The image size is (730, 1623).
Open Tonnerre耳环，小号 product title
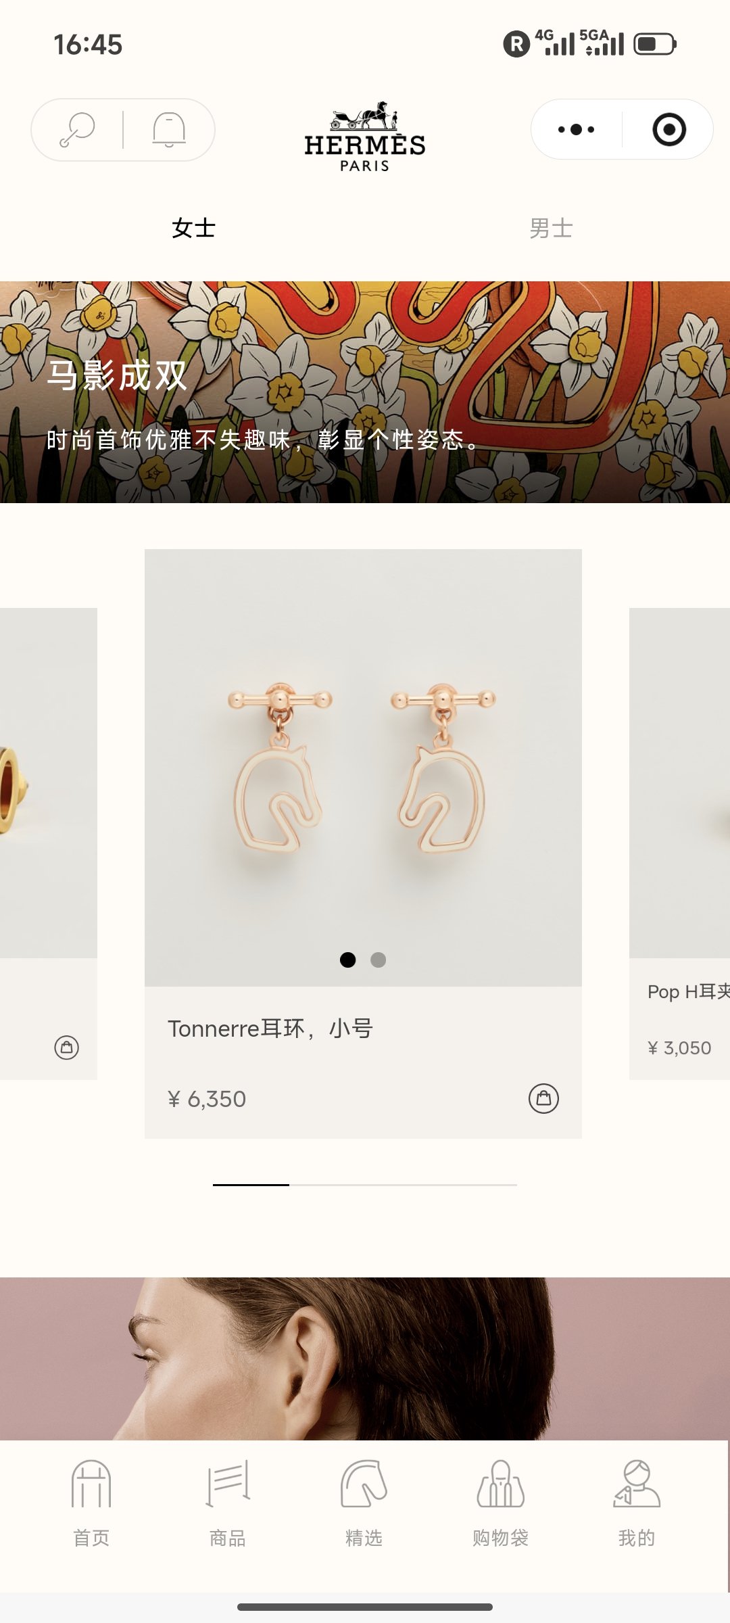click(270, 1029)
